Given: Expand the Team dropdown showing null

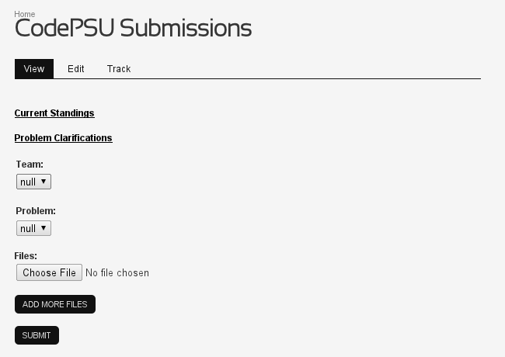Looking at the screenshot, I should (x=34, y=182).
